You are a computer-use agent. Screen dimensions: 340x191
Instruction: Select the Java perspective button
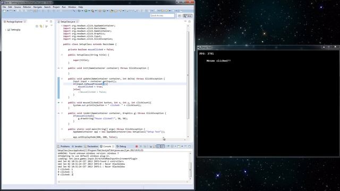coord(188,16)
